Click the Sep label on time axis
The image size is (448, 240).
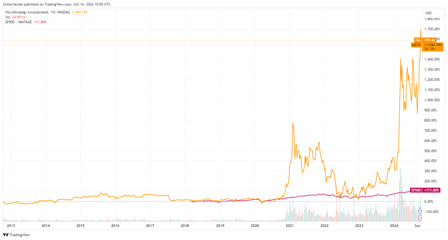(x=417, y=226)
